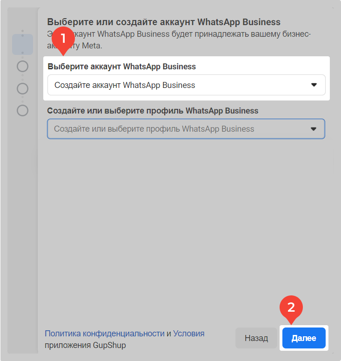Screen dimensions: 341x361
Task: Open the 'Условия' link
Action: click(189, 334)
